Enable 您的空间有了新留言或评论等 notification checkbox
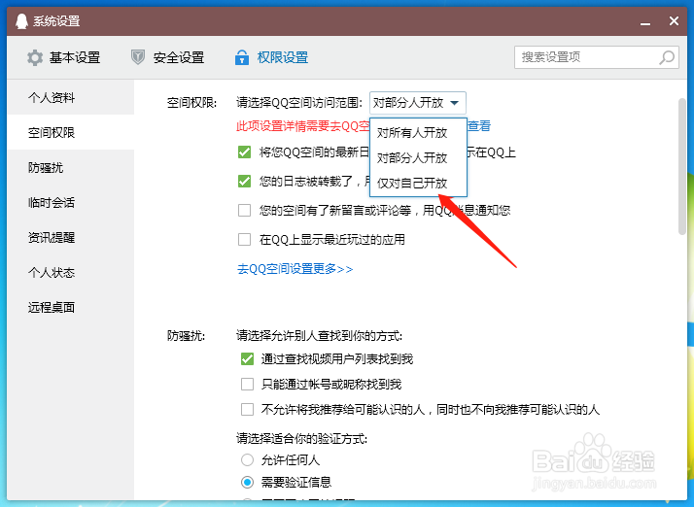694x507 pixels. (244, 210)
